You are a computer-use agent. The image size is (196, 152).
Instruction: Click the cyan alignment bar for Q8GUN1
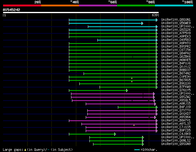click(112, 20)
